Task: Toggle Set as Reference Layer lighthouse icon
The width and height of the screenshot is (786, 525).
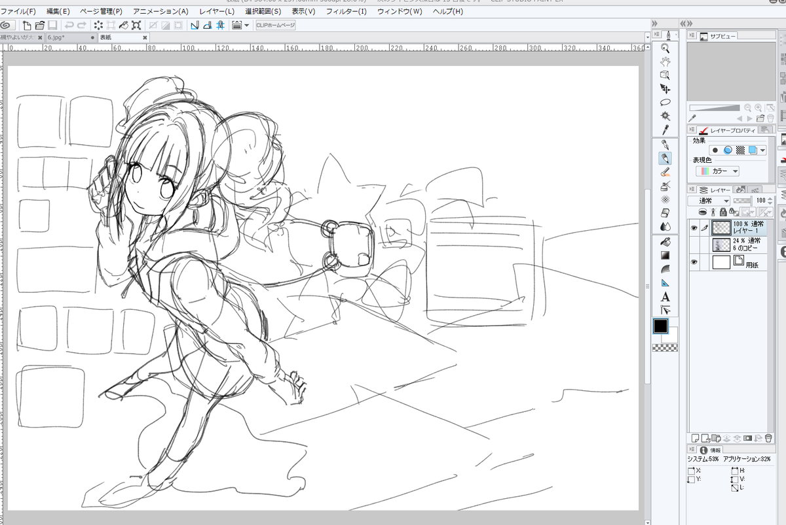Action: [x=713, y=212]
